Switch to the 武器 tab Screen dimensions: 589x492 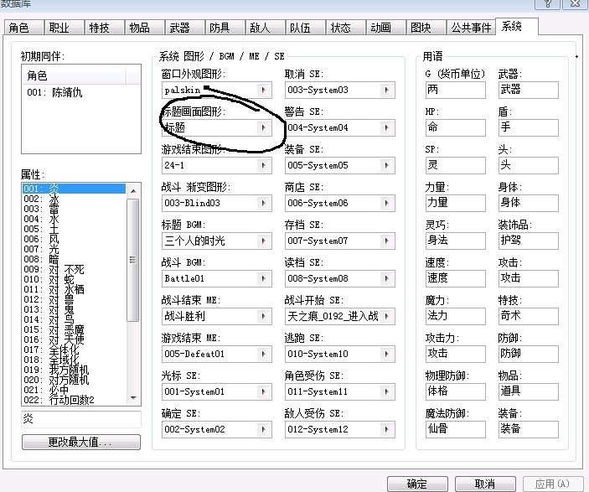coord(185,28)
